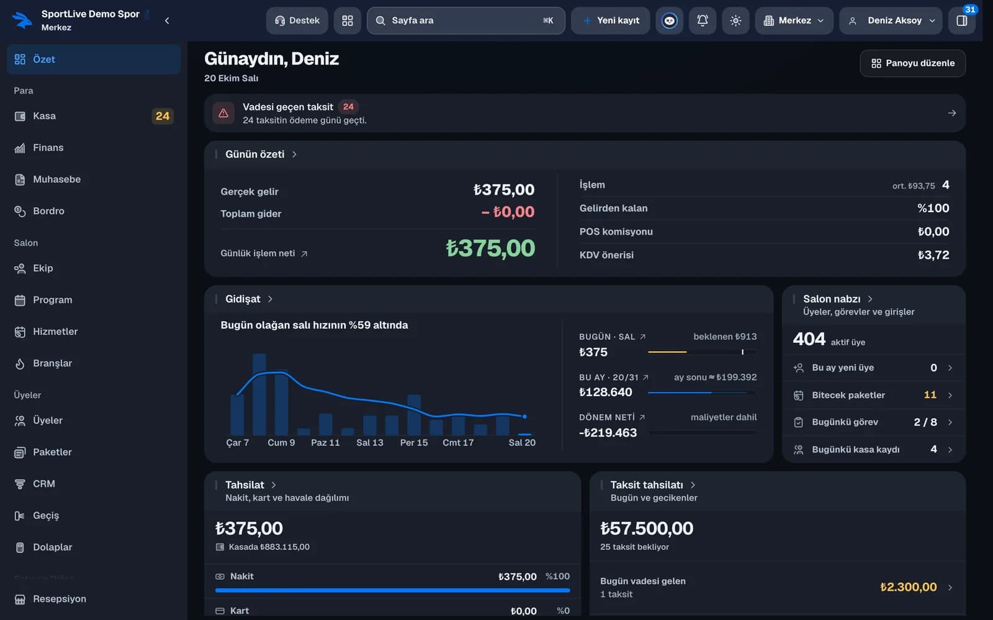This screenshot has width=993, height=620.
Task: Focus the Sayfa ara search field
Action: point(465,20)
